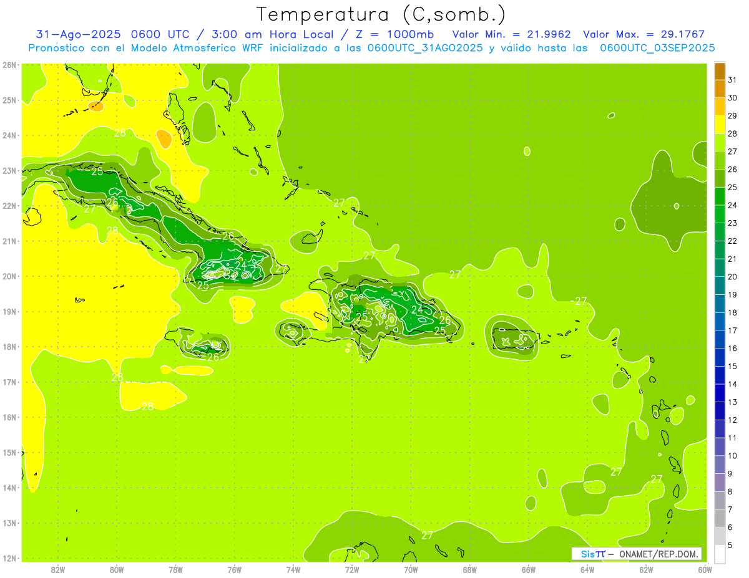
Task: Select initialization stamp "0600UTC_31AGO2025"
Action: point(426,48)
